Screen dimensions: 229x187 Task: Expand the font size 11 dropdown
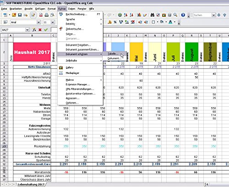53,22
